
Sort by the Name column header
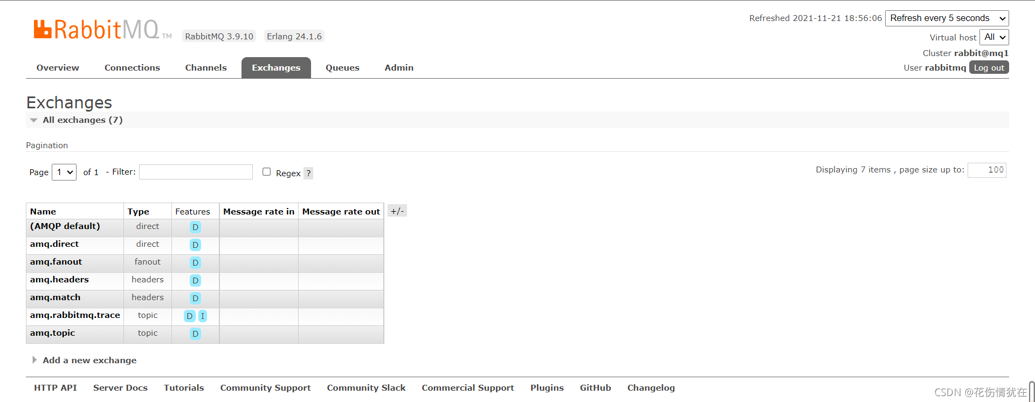[43, 211]
